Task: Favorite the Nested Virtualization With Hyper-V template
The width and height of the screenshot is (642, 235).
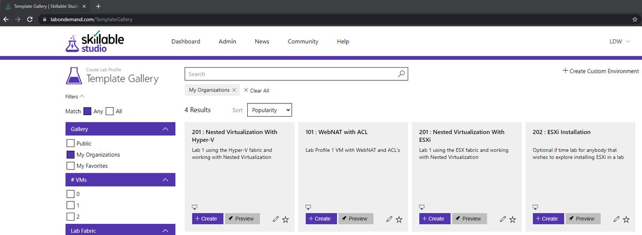Action: 286,219
